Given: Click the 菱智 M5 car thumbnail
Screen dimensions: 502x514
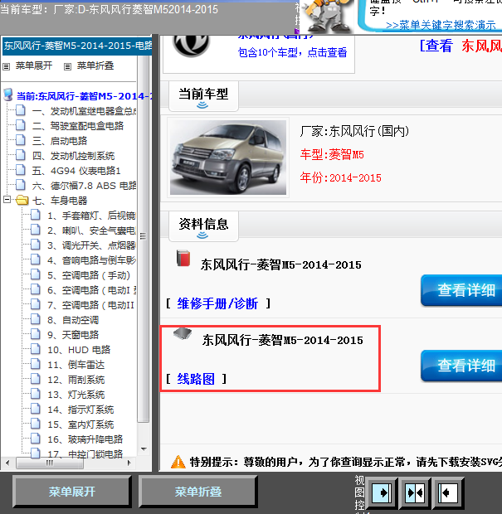Looking at the screenshot, I should coord(228,158).
